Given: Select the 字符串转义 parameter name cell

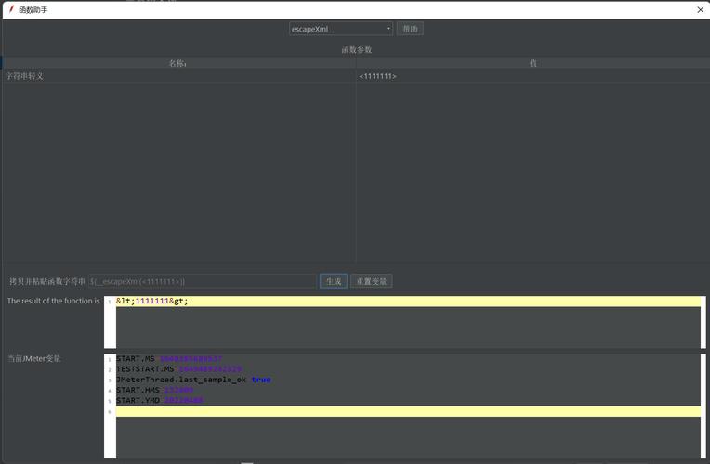Looking at the screenshot, I should click(x=178, y=76).
